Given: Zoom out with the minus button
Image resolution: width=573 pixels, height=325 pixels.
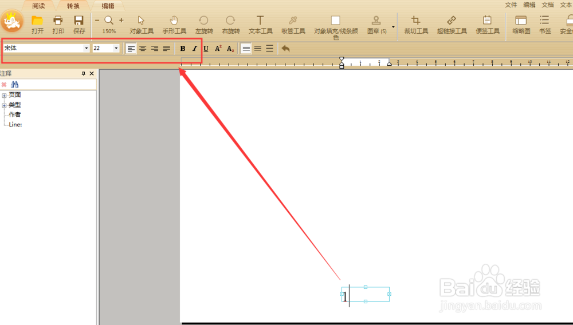Looking at the screenshot, I should 97,21.
